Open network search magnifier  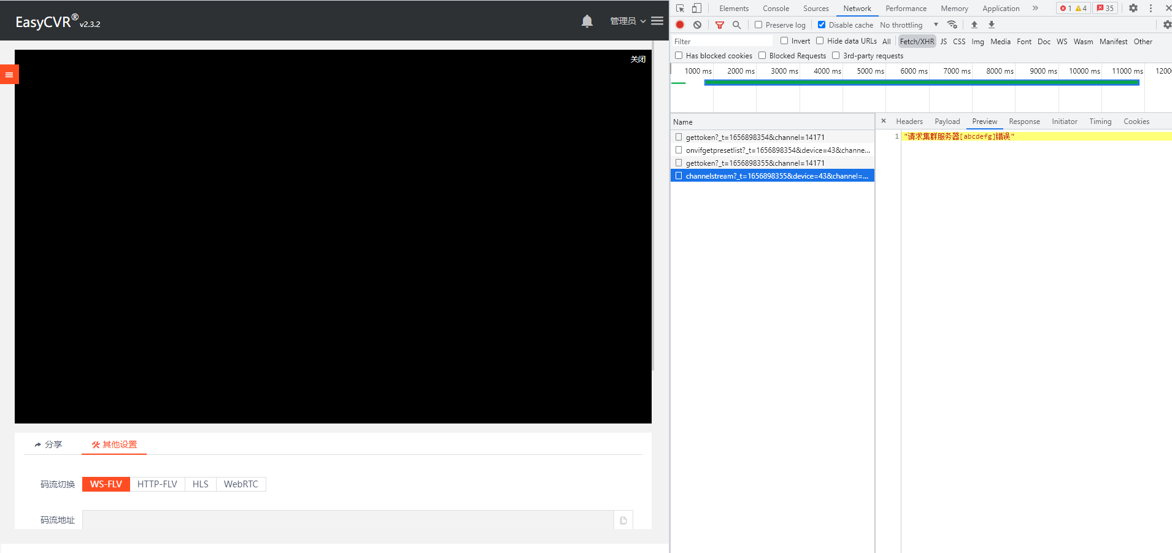coord(736,25)
